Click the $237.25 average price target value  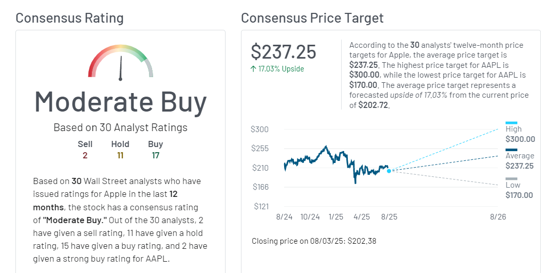click(x=284, y=52)
